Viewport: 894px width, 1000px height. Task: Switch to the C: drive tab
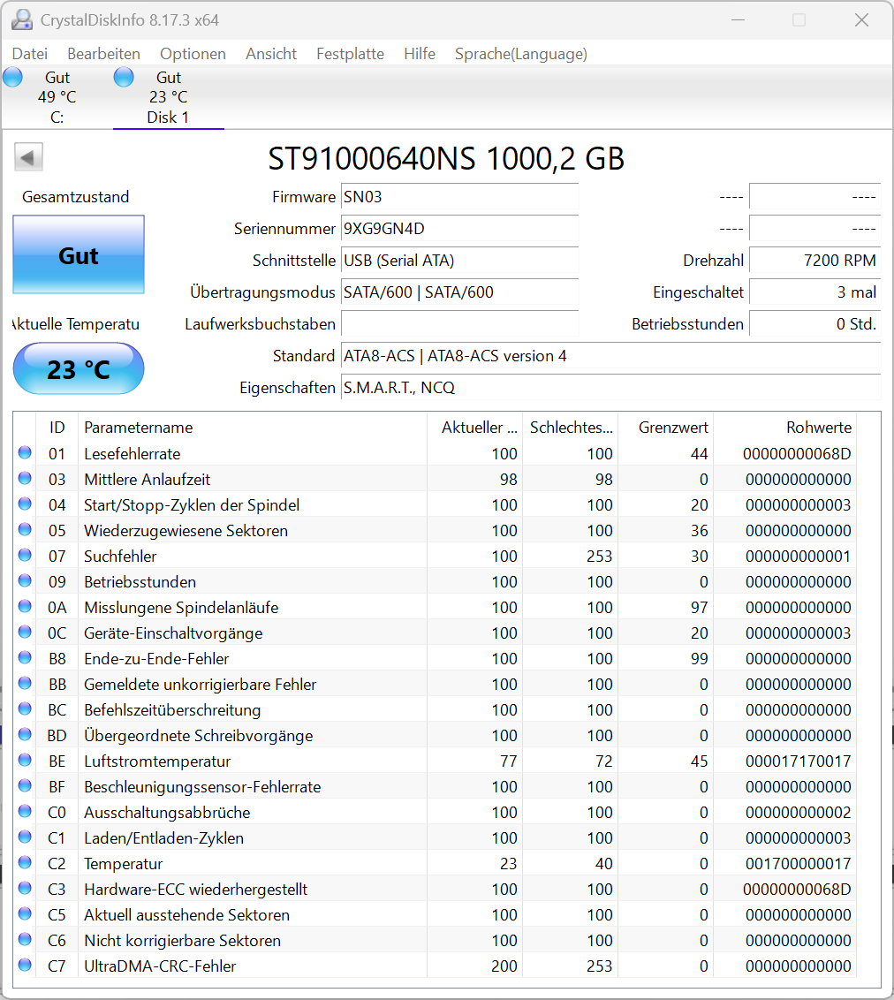coord(57,97)
